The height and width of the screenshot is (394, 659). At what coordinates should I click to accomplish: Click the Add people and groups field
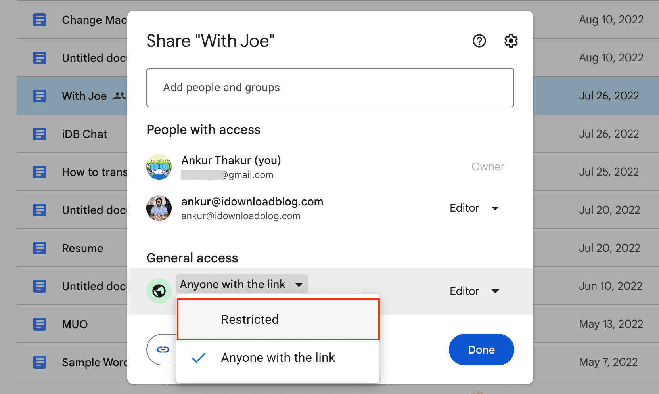coord(330,88)
